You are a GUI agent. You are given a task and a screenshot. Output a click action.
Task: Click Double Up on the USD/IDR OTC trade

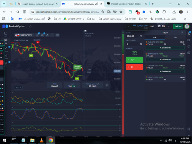(165, 71)
